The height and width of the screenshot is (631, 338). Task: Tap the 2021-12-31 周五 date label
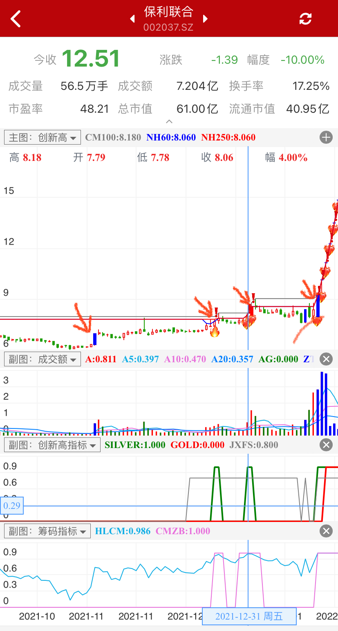249,616
